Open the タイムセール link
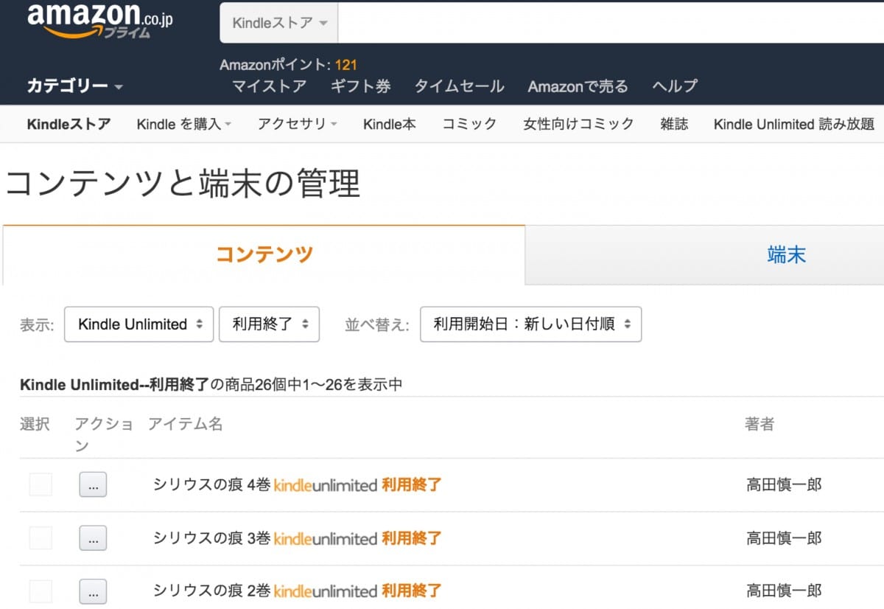This screenshot has width=884, height=609. [x=459, y=86]
